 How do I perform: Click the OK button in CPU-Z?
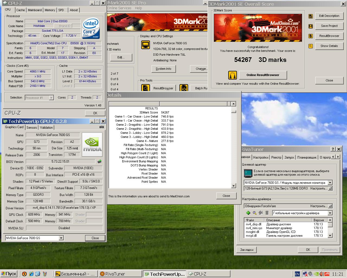[x=95, y=113]
